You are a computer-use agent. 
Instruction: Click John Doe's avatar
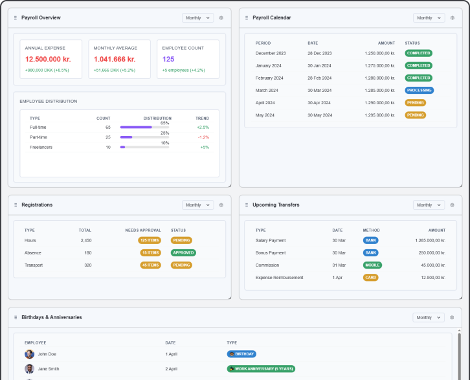[29, 354]
